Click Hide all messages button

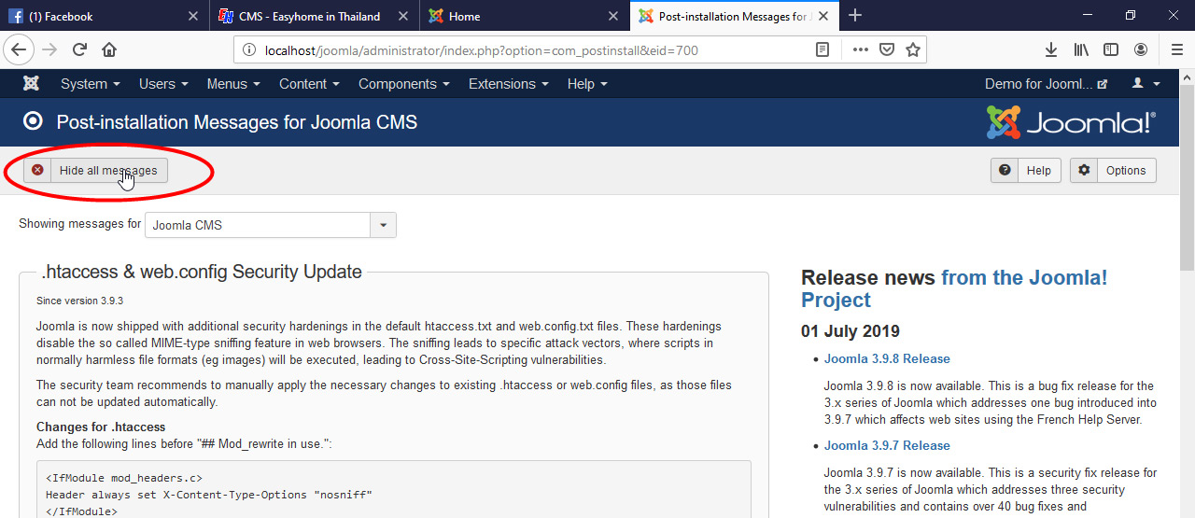coord(96,170)
